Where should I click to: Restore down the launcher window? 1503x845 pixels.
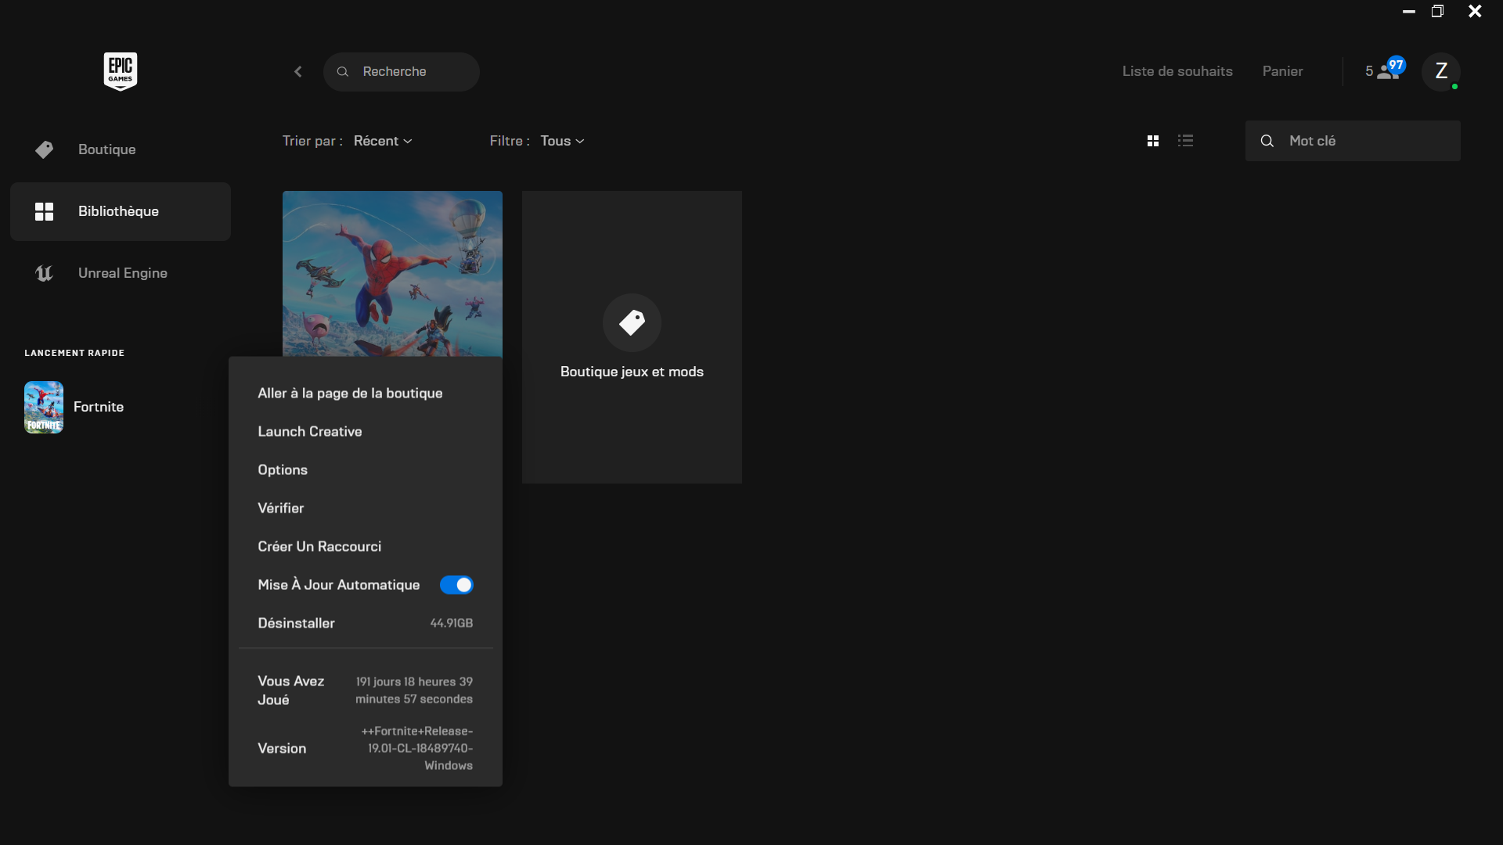point(1437,11)
